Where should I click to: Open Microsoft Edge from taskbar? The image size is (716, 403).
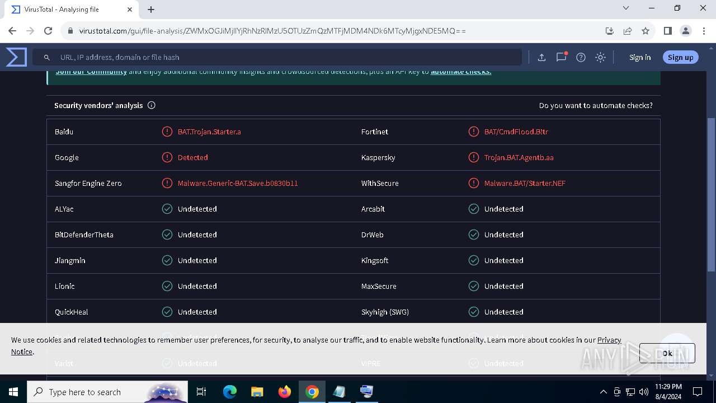click(230, 392)
